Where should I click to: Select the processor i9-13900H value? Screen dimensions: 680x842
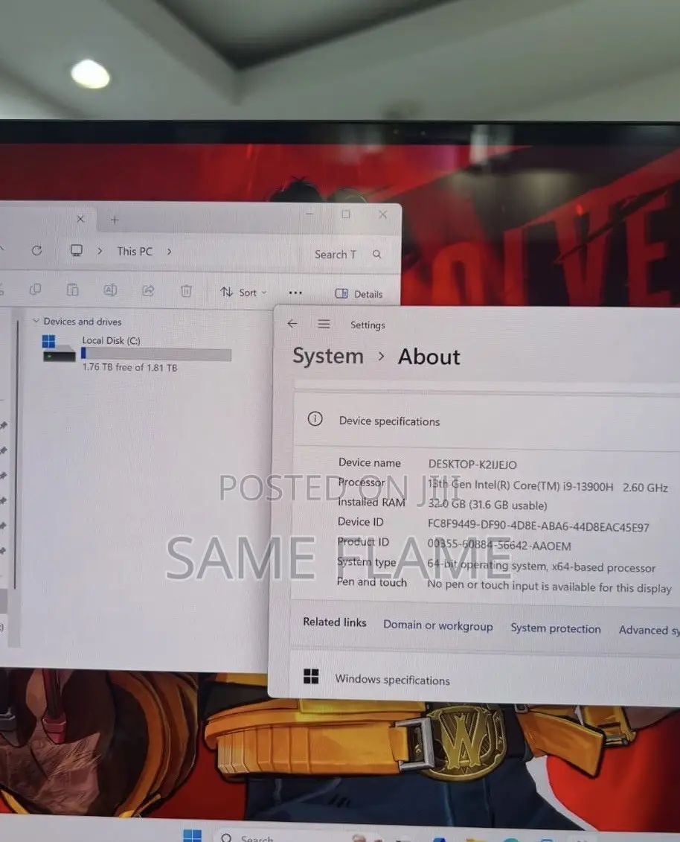click(x=548, y=486)
